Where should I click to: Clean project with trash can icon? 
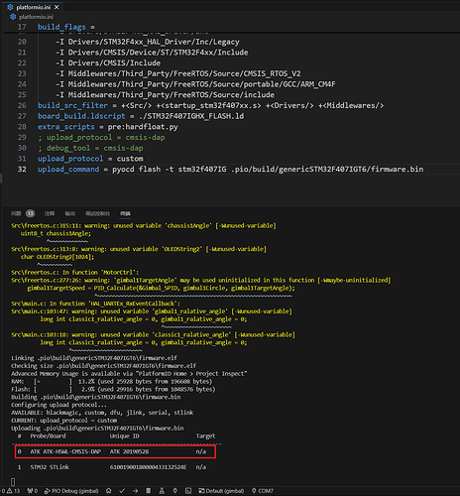click(x=149, y=491)
